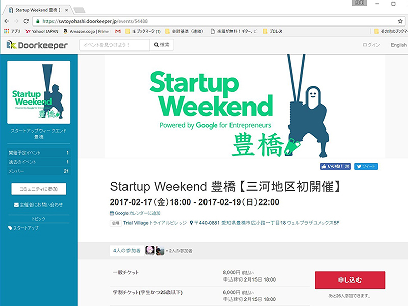The width and height of the screenshot is (408, 306).
Task: Click the Twitter tweet (ツイート) button
Action: click(x=366, y=166)
